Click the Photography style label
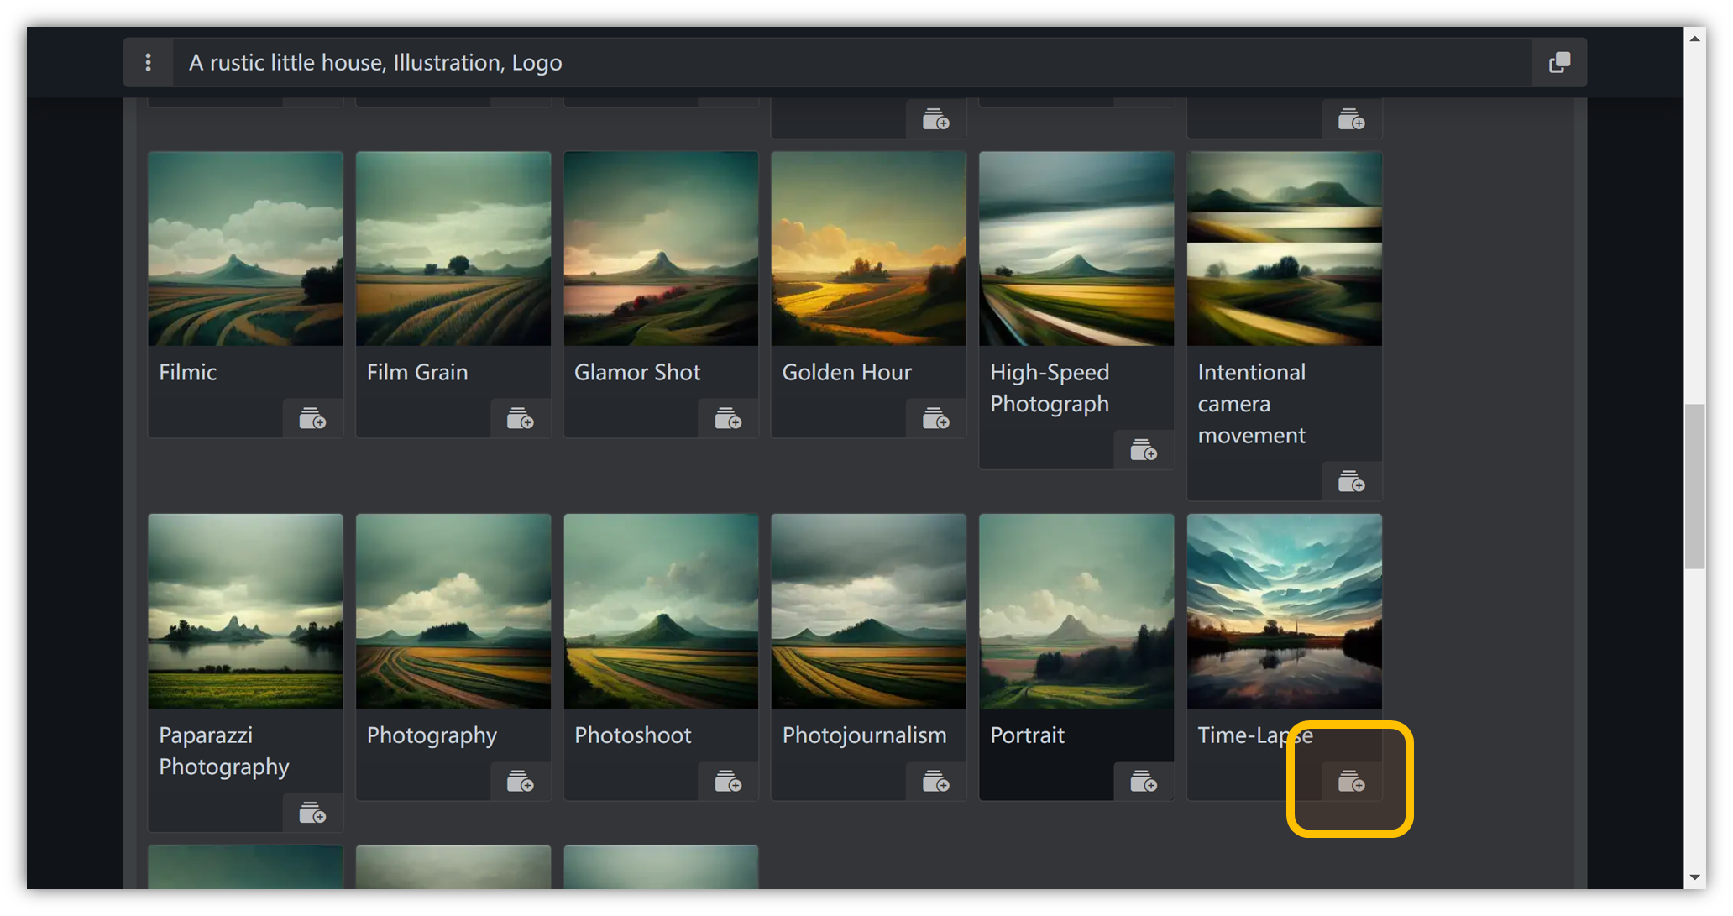1733x916 pixels. (x=432, y=735)
